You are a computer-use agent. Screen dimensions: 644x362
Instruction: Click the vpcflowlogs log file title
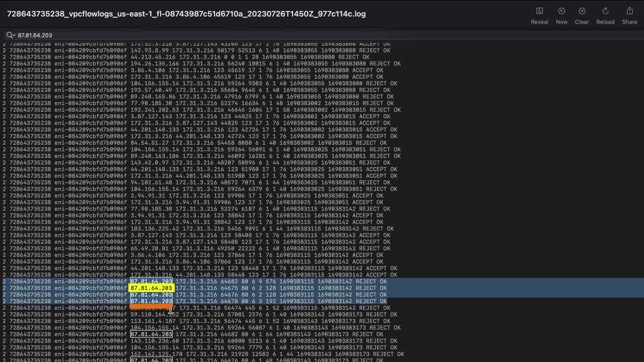tap(186, 14)
